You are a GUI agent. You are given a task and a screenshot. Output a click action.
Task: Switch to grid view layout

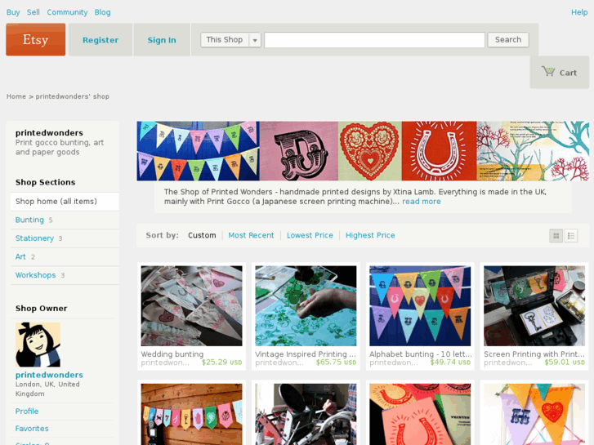point(556,236)
